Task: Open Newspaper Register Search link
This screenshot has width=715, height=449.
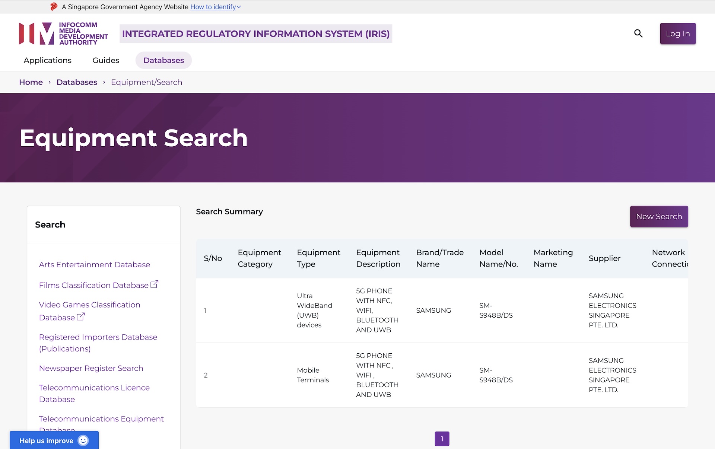Action: (91, 368)
